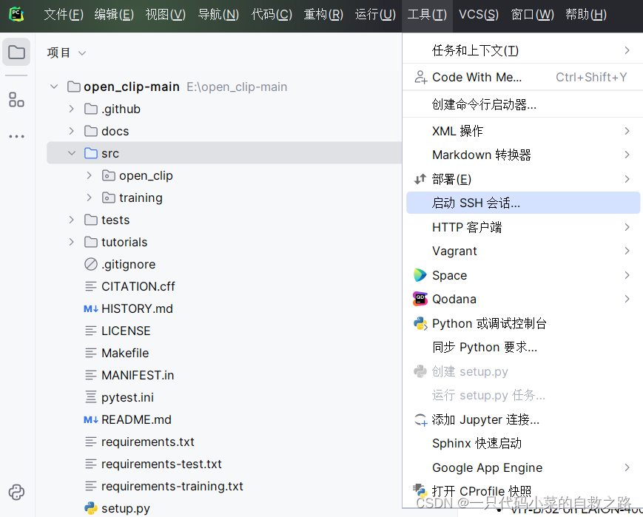Click the Qodana logo icon

[x=420, y=299]
